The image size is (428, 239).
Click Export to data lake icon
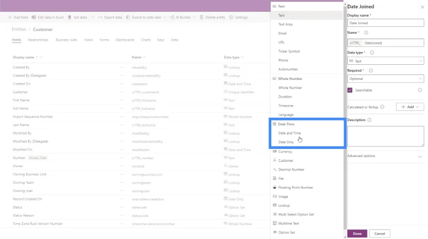point(128,17)
